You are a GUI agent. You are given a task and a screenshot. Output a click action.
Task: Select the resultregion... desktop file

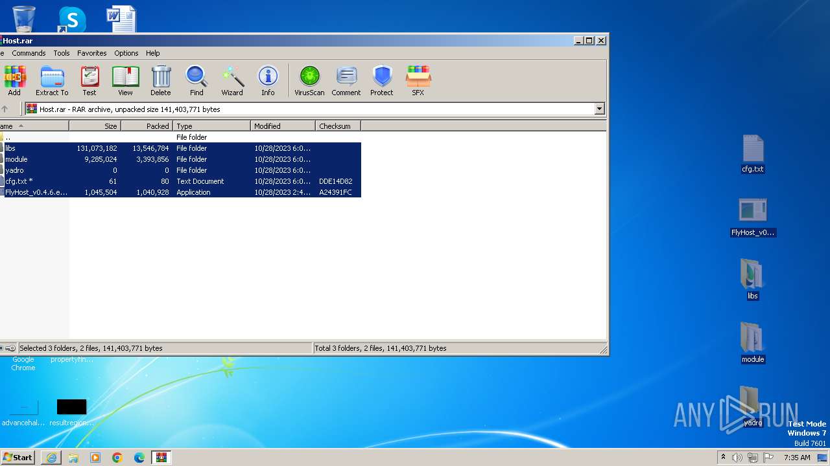(x=71, y=412)
